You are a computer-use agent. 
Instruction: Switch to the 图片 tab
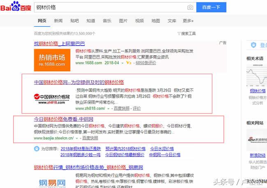click(123, 21)
